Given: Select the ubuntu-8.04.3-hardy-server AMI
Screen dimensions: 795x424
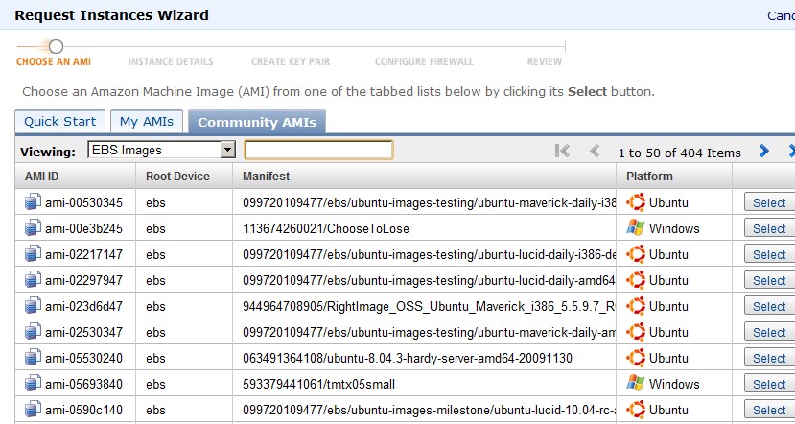Looking at the screenshot, I should pos(769,358).
